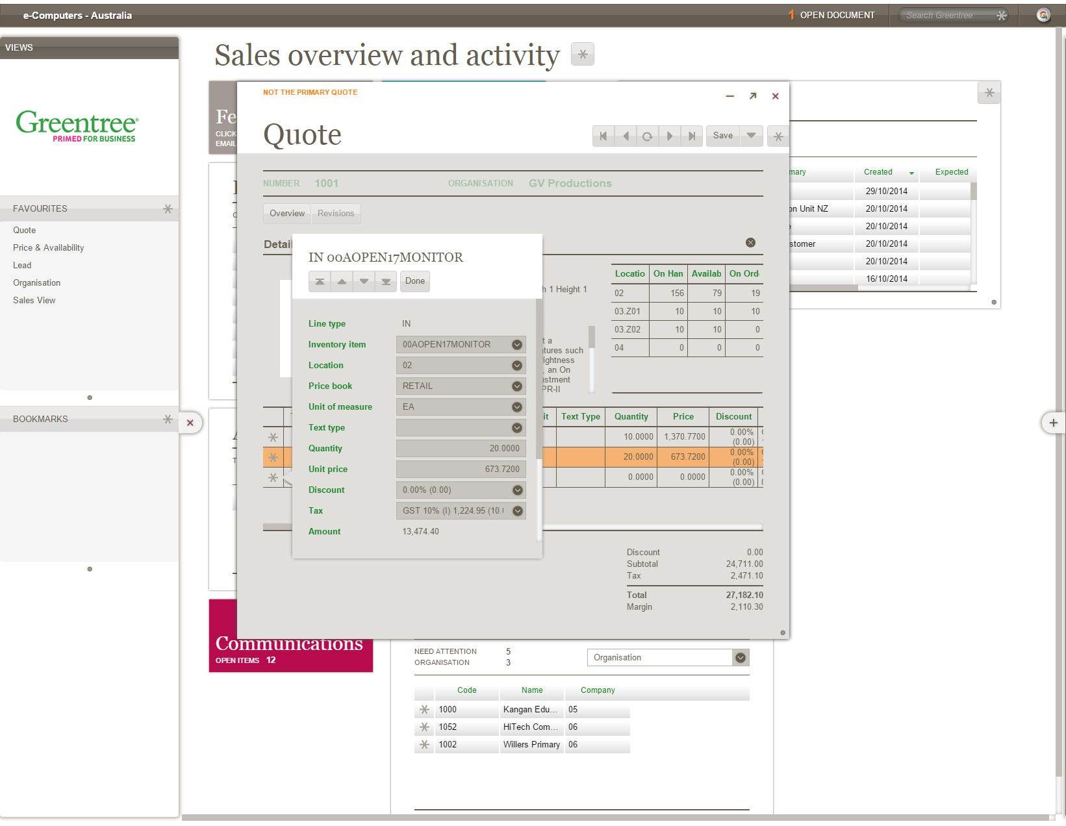1066x826 pixels.
Task: Open Unit of measure dropdown
Action: (517, 407)
